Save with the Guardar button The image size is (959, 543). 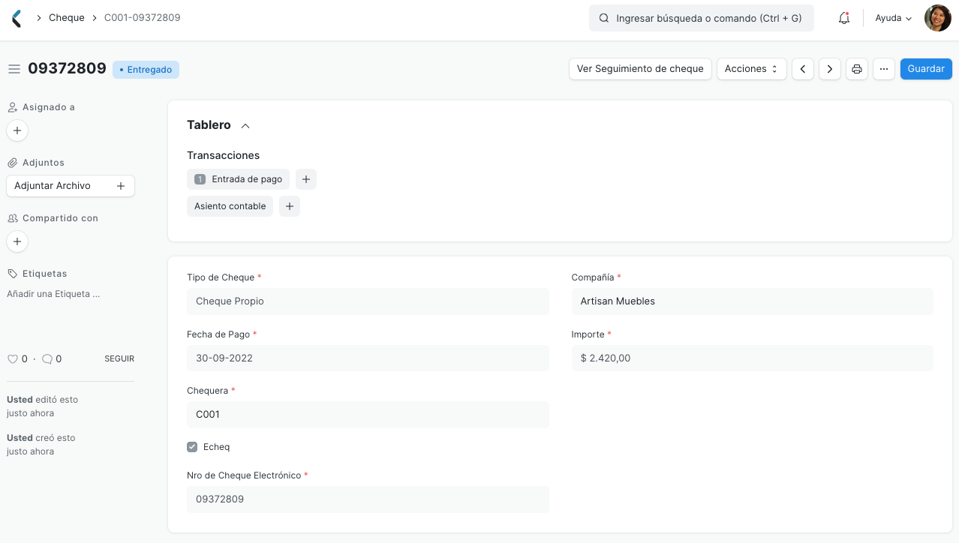click(926, 69)
